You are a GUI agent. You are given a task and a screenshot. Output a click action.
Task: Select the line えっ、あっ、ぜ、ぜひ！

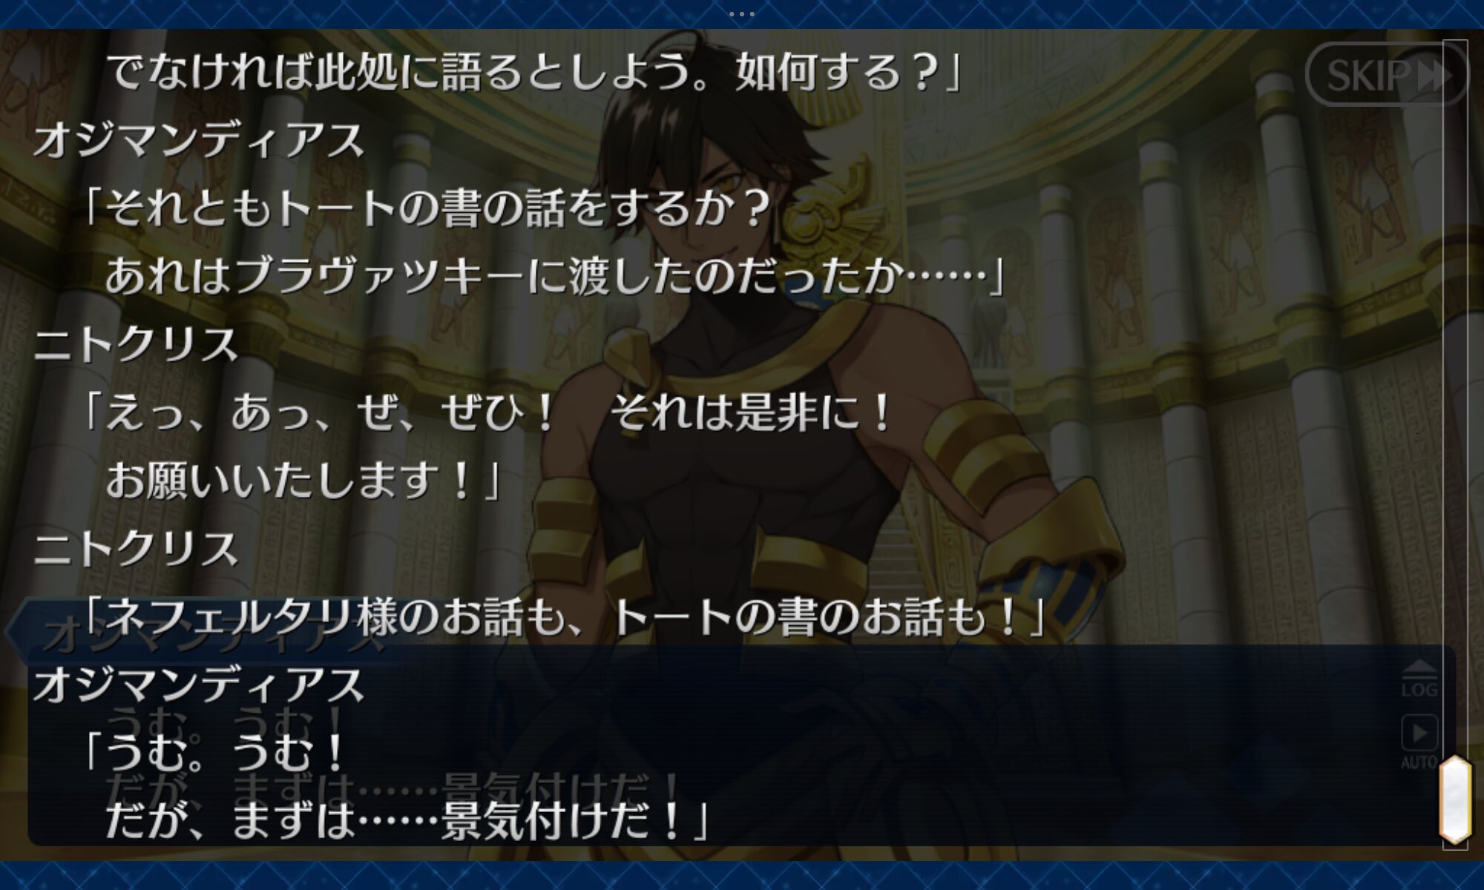pyautogui.click(x=486, y=412)
